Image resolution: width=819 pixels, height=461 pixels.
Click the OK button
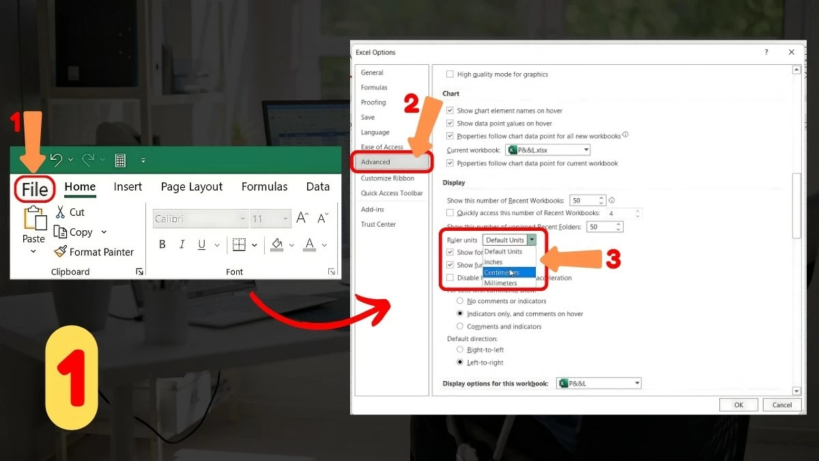point(738,404)
